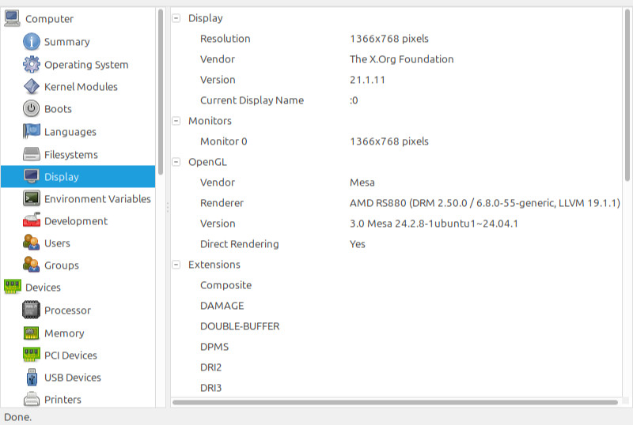Click the DRI2 extension row
633x425 pixels.
pyautogui.click(x=396, y=368)
